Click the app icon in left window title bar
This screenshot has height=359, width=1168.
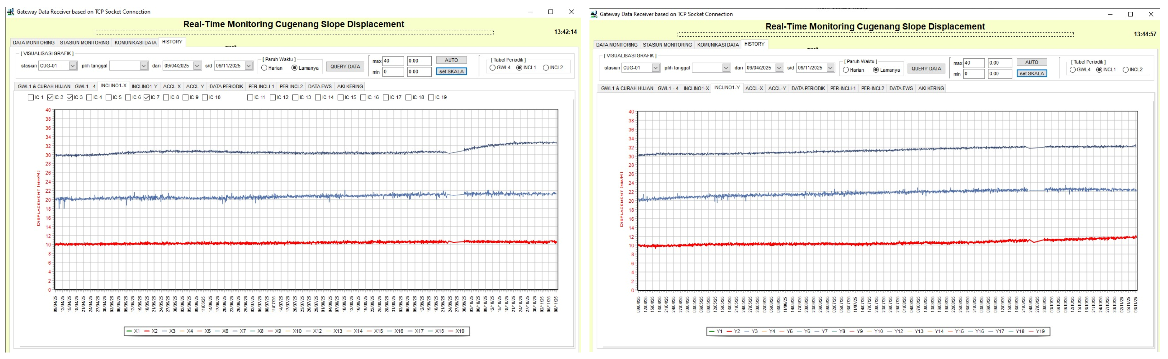click(10, 12)
